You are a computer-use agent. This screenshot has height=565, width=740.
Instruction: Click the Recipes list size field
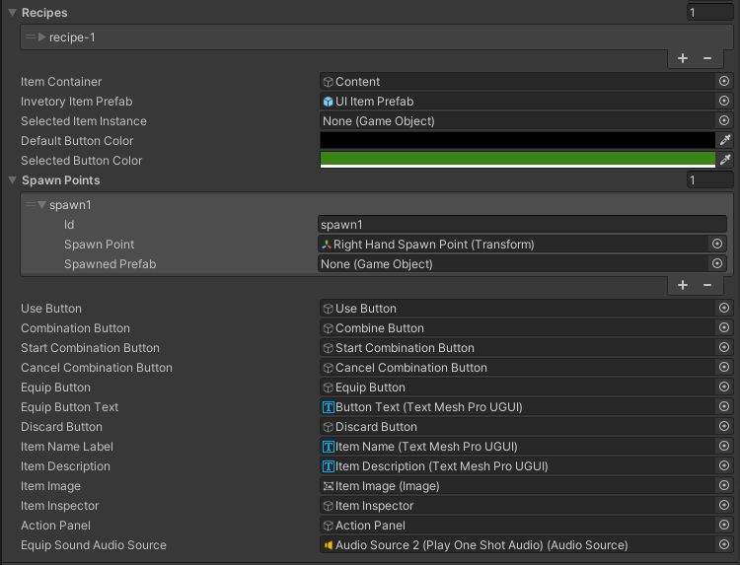point(710,13)
